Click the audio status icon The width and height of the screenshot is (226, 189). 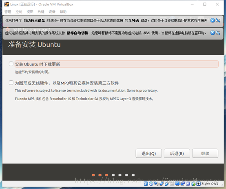[156, 184]
